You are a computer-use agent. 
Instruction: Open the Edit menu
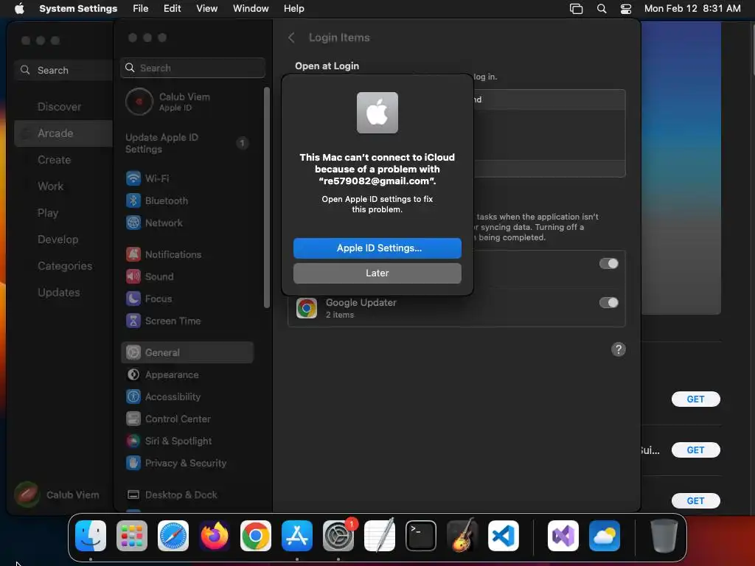pyautogui.click(x=172, y=9)
